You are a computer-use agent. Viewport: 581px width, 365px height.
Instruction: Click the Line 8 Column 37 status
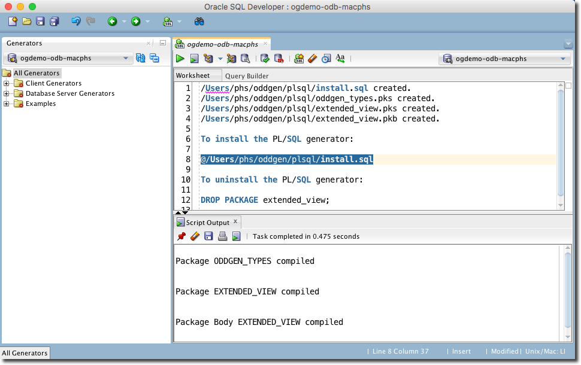pos(401,351)
